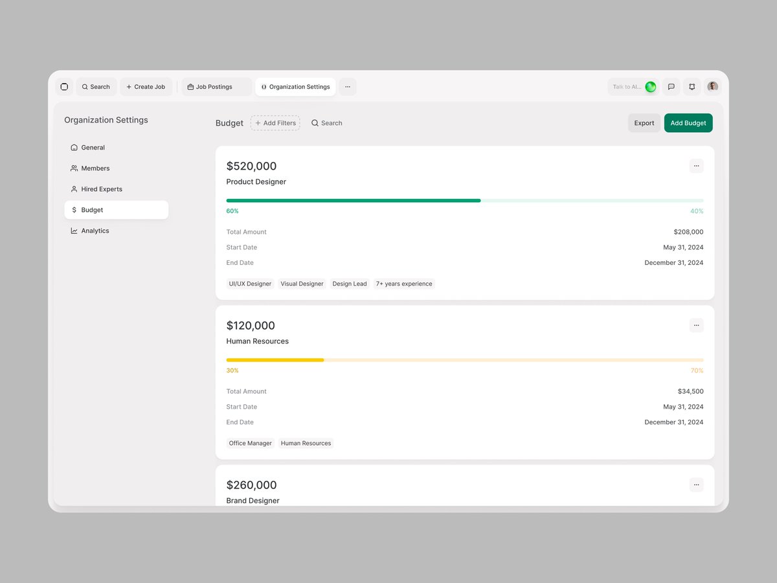Viewport: 777px width, 583px height.
Task: Click the plus icon in Create Job
Action: 129,87
